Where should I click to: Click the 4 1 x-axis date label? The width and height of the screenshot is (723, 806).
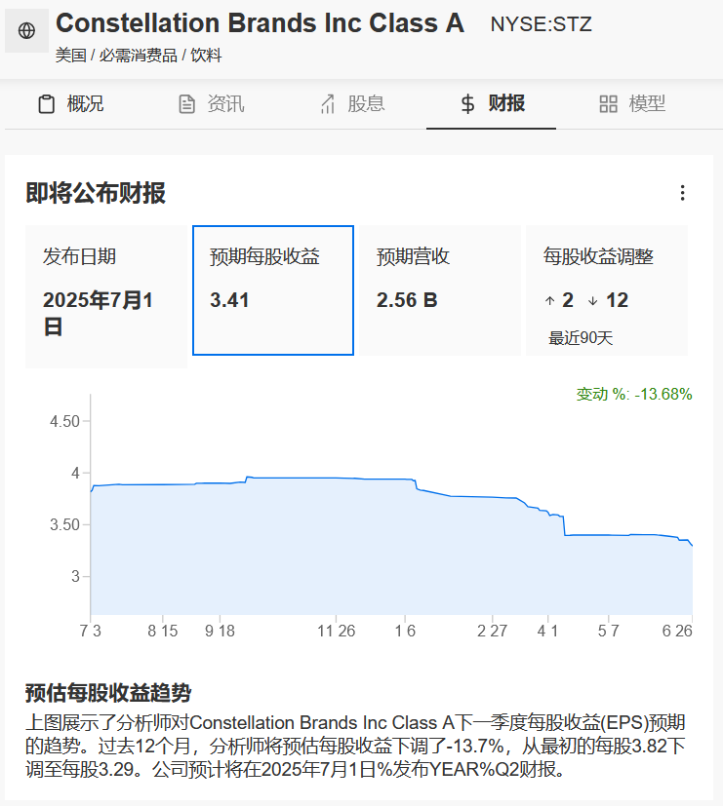tap(547, 631)
